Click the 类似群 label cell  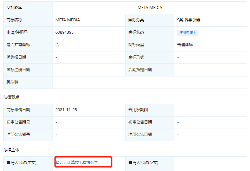[28, 82]
